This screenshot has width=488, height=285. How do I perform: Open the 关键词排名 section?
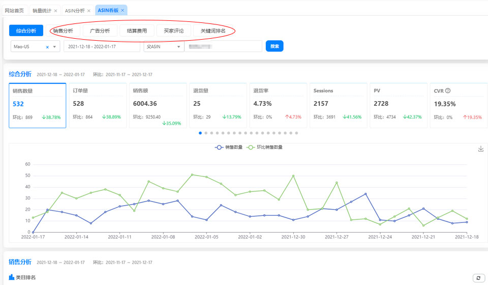213,31
